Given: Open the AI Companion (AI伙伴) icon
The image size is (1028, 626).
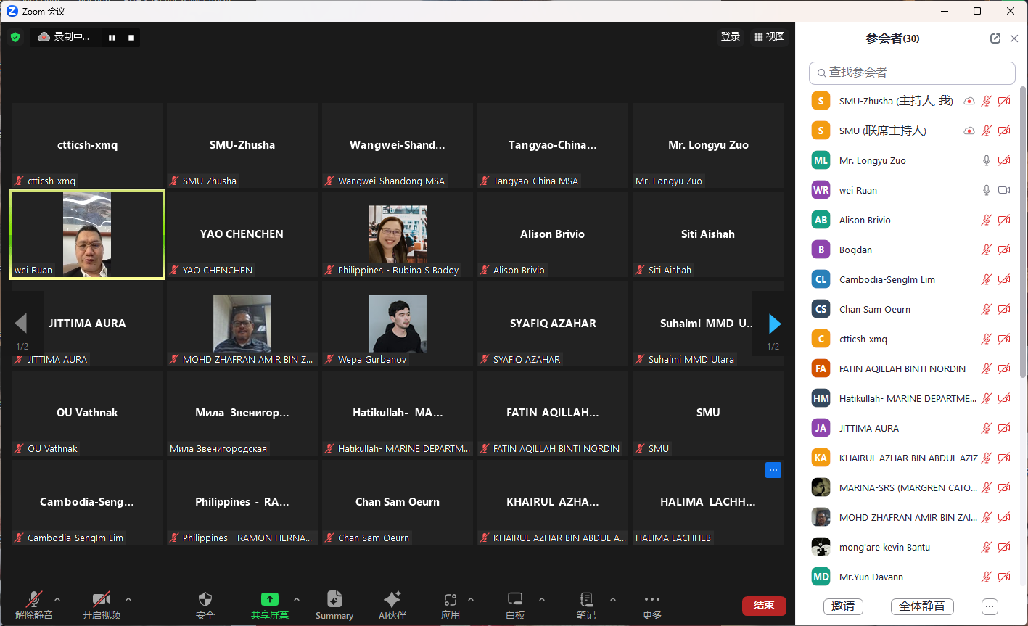Looking at the screenshot, I should coord(392,599).
